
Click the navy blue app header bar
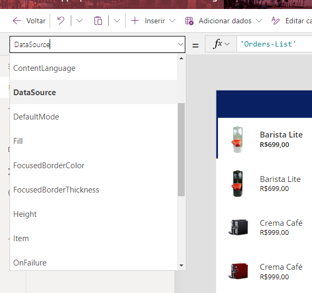(x=264, y=104)
